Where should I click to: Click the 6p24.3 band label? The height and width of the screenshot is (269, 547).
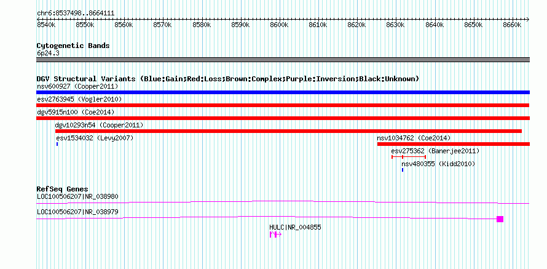pyautogui.click(x=47, y=53)
